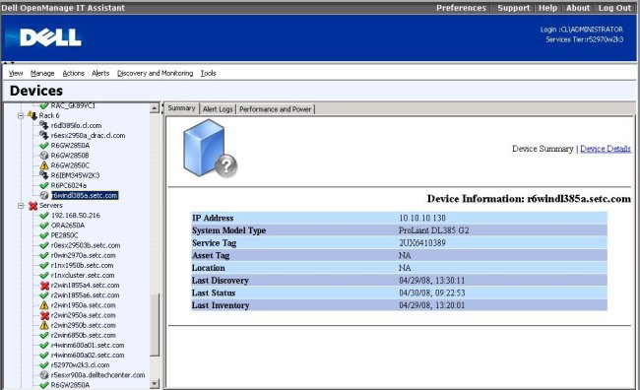Click the Preferences link in top bar

click(461, 8)
